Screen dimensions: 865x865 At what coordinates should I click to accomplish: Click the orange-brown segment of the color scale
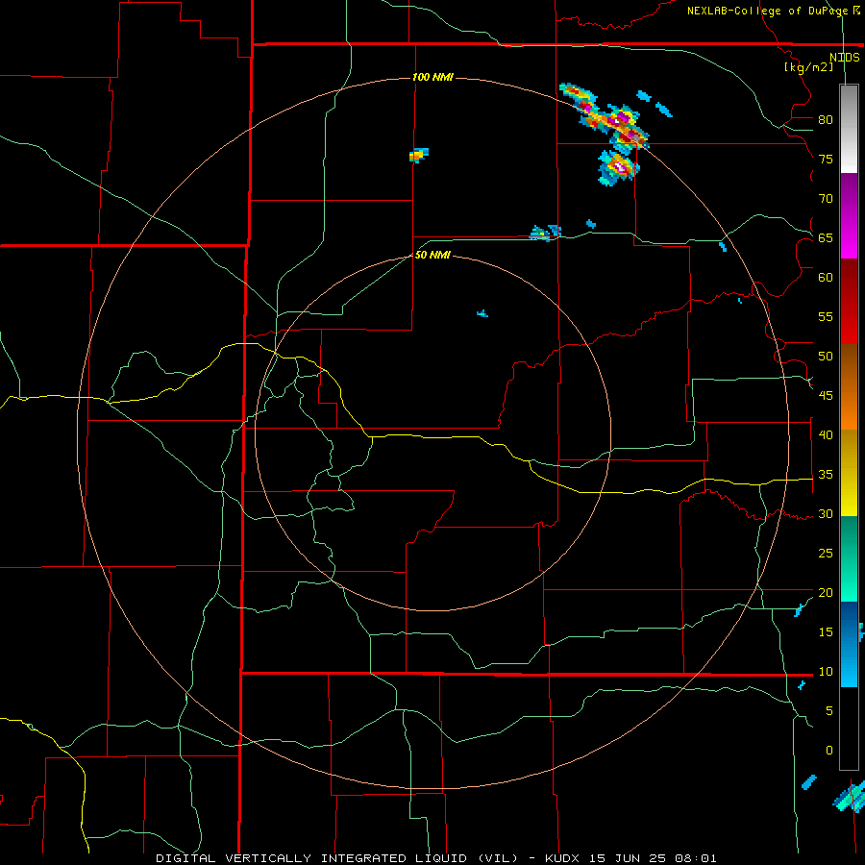849,386
